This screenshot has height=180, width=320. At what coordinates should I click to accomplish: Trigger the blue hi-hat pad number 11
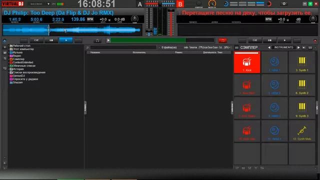[274, 131]
